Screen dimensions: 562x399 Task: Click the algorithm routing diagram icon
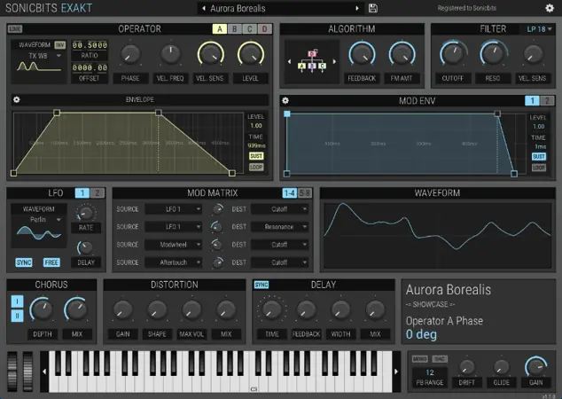(312, 60)
